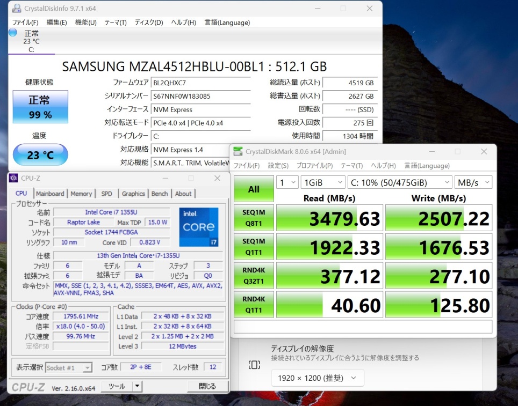518x406 pixels.
Task: Click the SAMSUNG MZAL4512HBLU-00BL1 drive title
Action: click(195, 67)
